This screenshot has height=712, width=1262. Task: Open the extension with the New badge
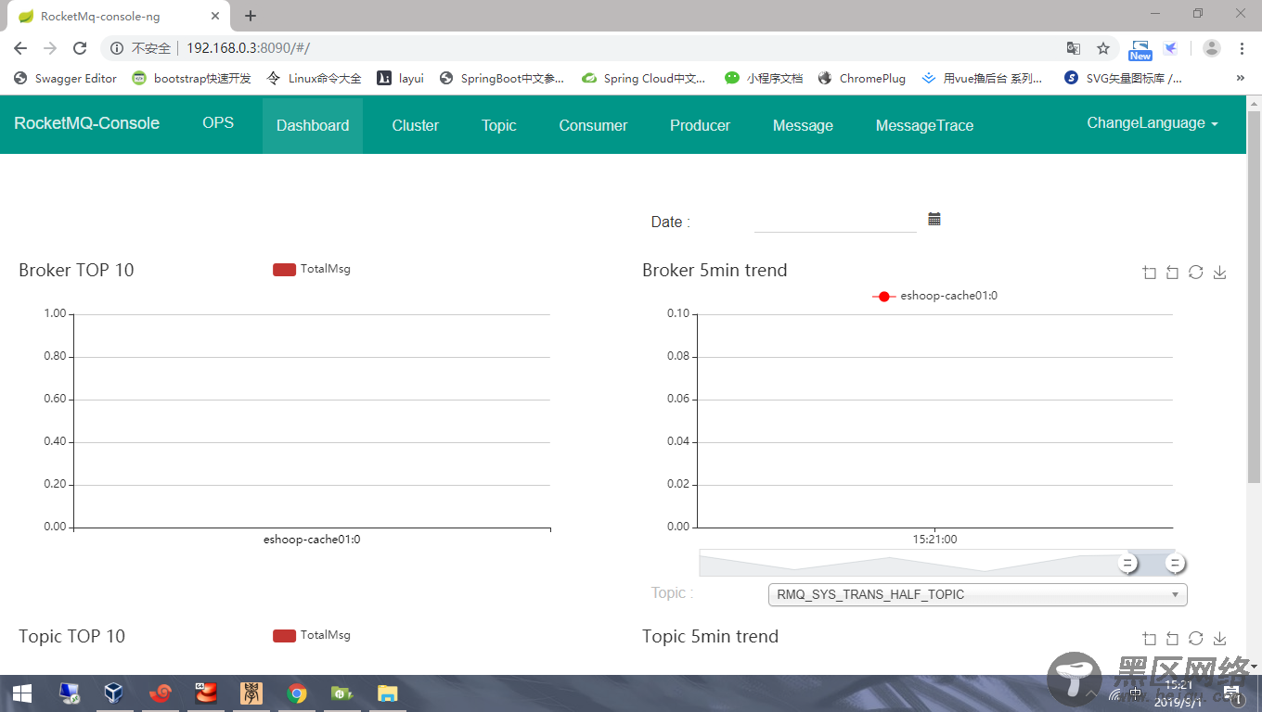click(1140, 50)
